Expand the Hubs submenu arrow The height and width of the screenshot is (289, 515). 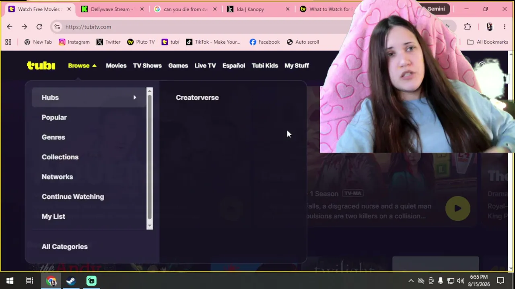click(135, 98)
